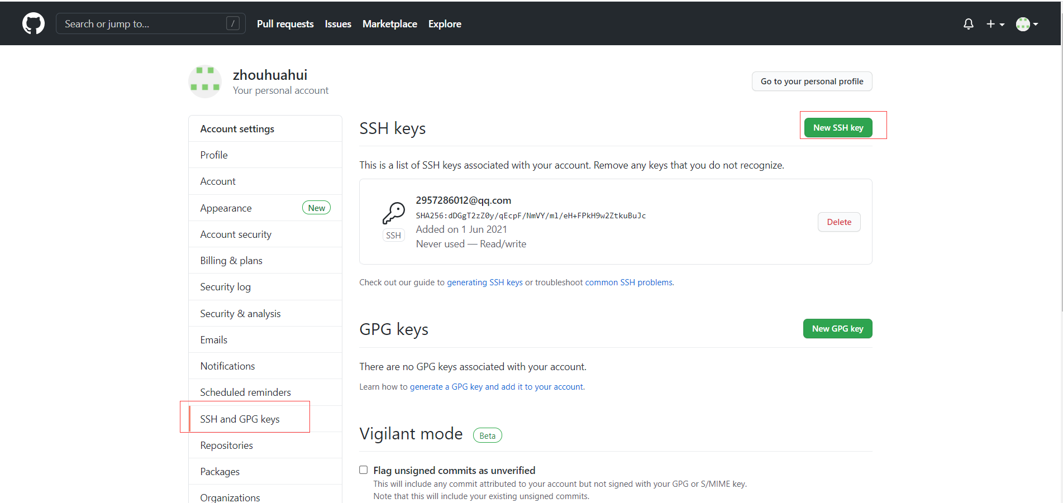Open Account security settings
Image resolution: width=1063 pixels, height=503 pixels.
click(236, 234)
